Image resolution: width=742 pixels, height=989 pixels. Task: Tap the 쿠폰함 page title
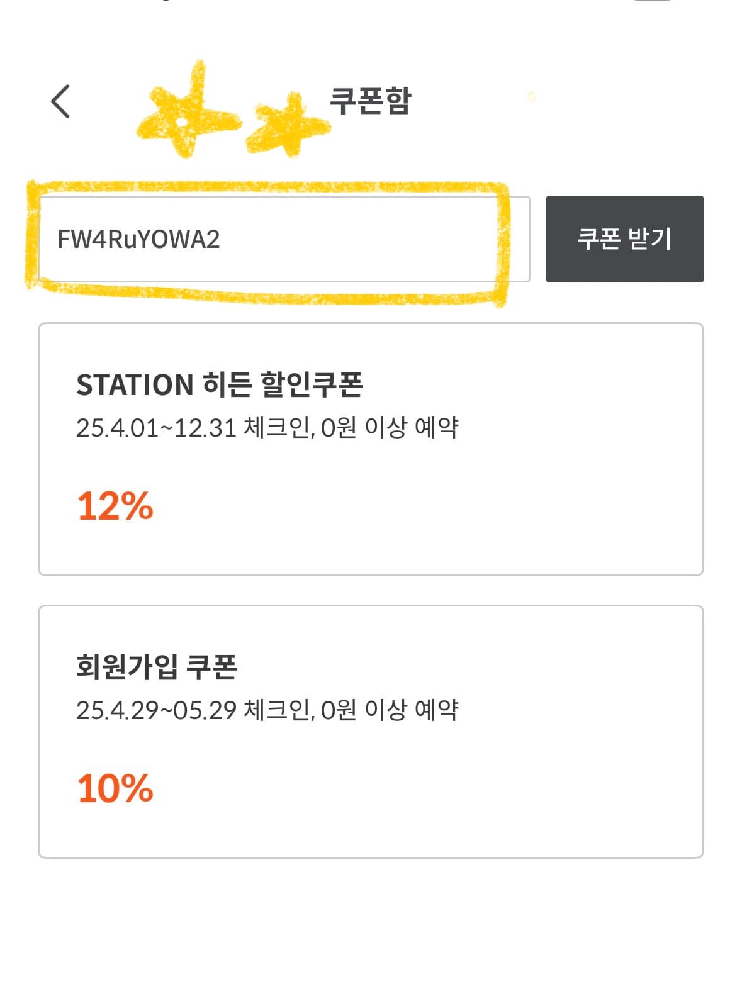tap(370, 101)
